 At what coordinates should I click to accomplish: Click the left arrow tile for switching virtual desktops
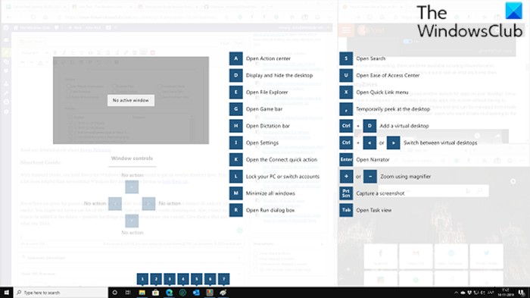369,143
